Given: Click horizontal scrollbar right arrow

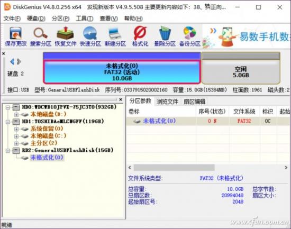Looking at the screenshot, I should (x=286, y=168).
